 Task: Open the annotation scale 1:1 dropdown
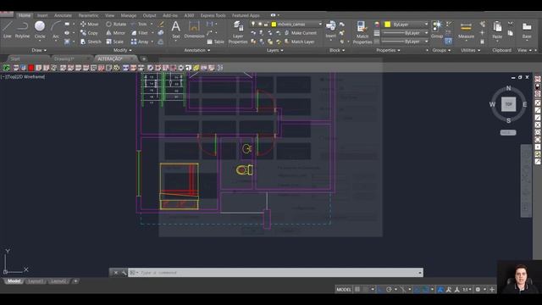(x=467, y=290)
